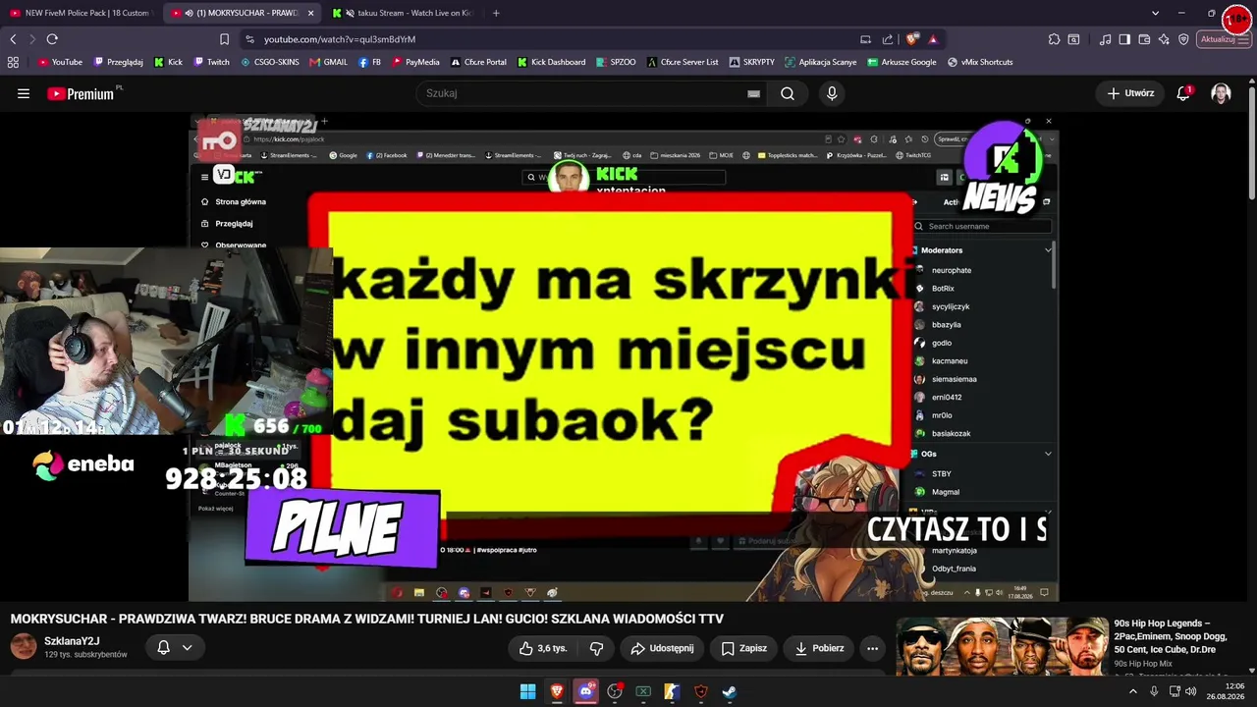Click the Utwórz create button
The width and height of the screenshot is (1257, 707).
click(1130, 93)
